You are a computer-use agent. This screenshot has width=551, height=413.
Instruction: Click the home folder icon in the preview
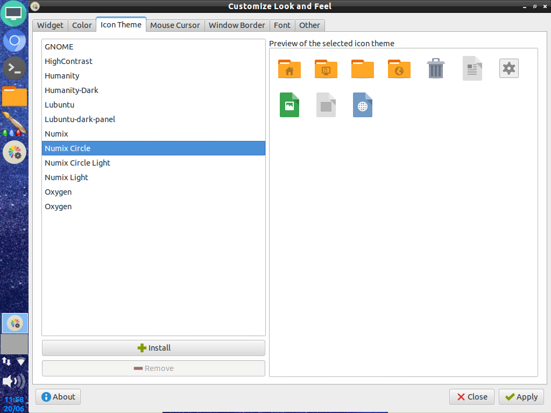click(289, 69)
